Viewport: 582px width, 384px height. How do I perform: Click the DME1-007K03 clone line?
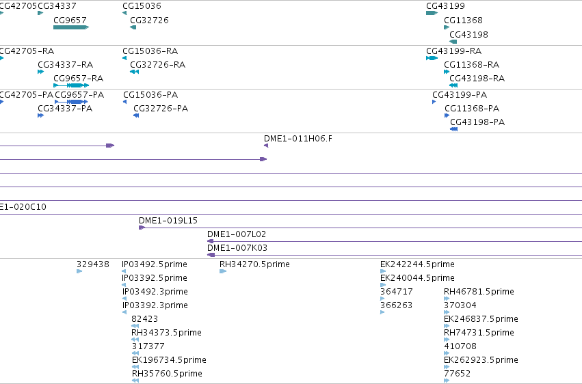[395, 255]
